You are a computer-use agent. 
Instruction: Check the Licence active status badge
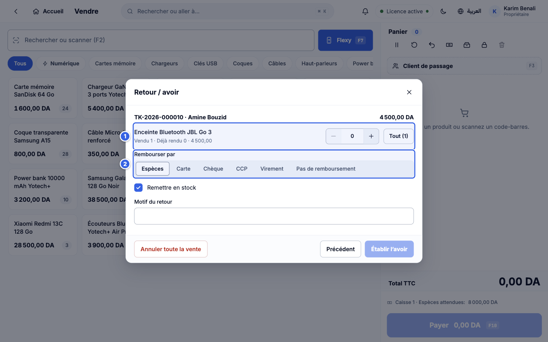click(405, 11)
